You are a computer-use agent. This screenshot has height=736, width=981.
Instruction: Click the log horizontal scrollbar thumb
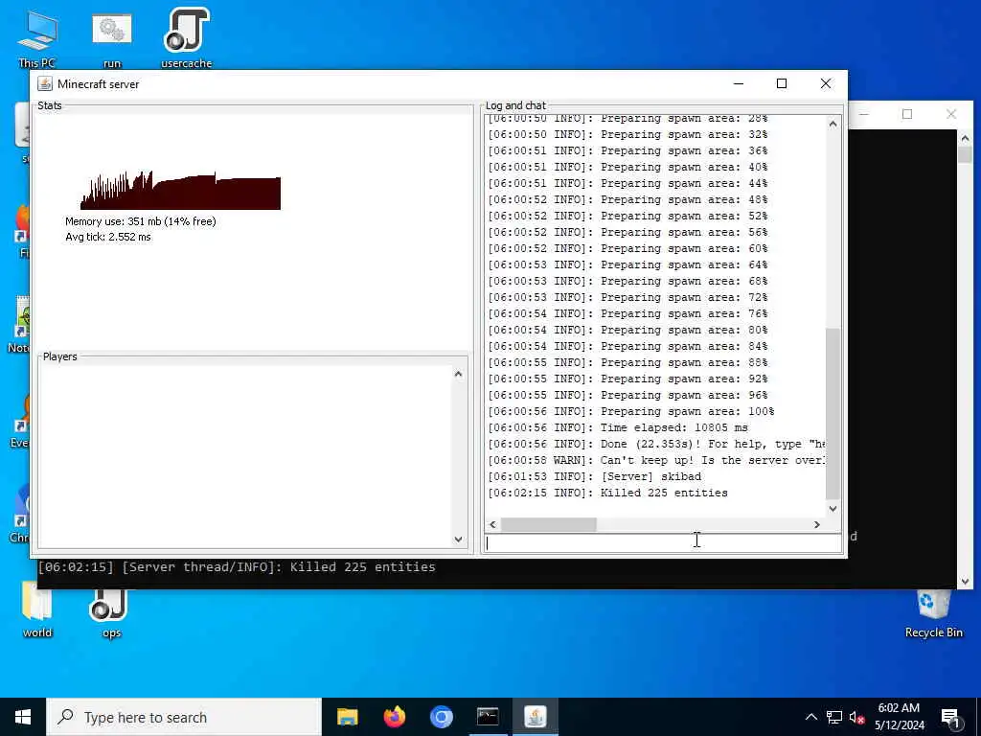[549, 524]
